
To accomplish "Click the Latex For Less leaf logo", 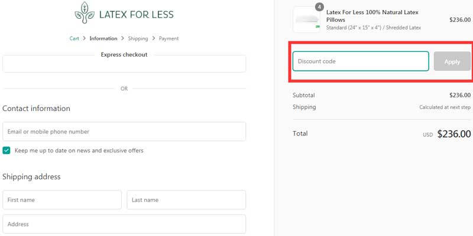I will (x=85, y=12).
